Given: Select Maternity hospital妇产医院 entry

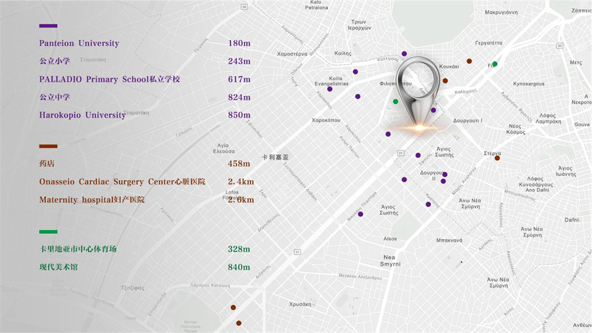Looking at the screenshot, I should [x=91, y=200].
